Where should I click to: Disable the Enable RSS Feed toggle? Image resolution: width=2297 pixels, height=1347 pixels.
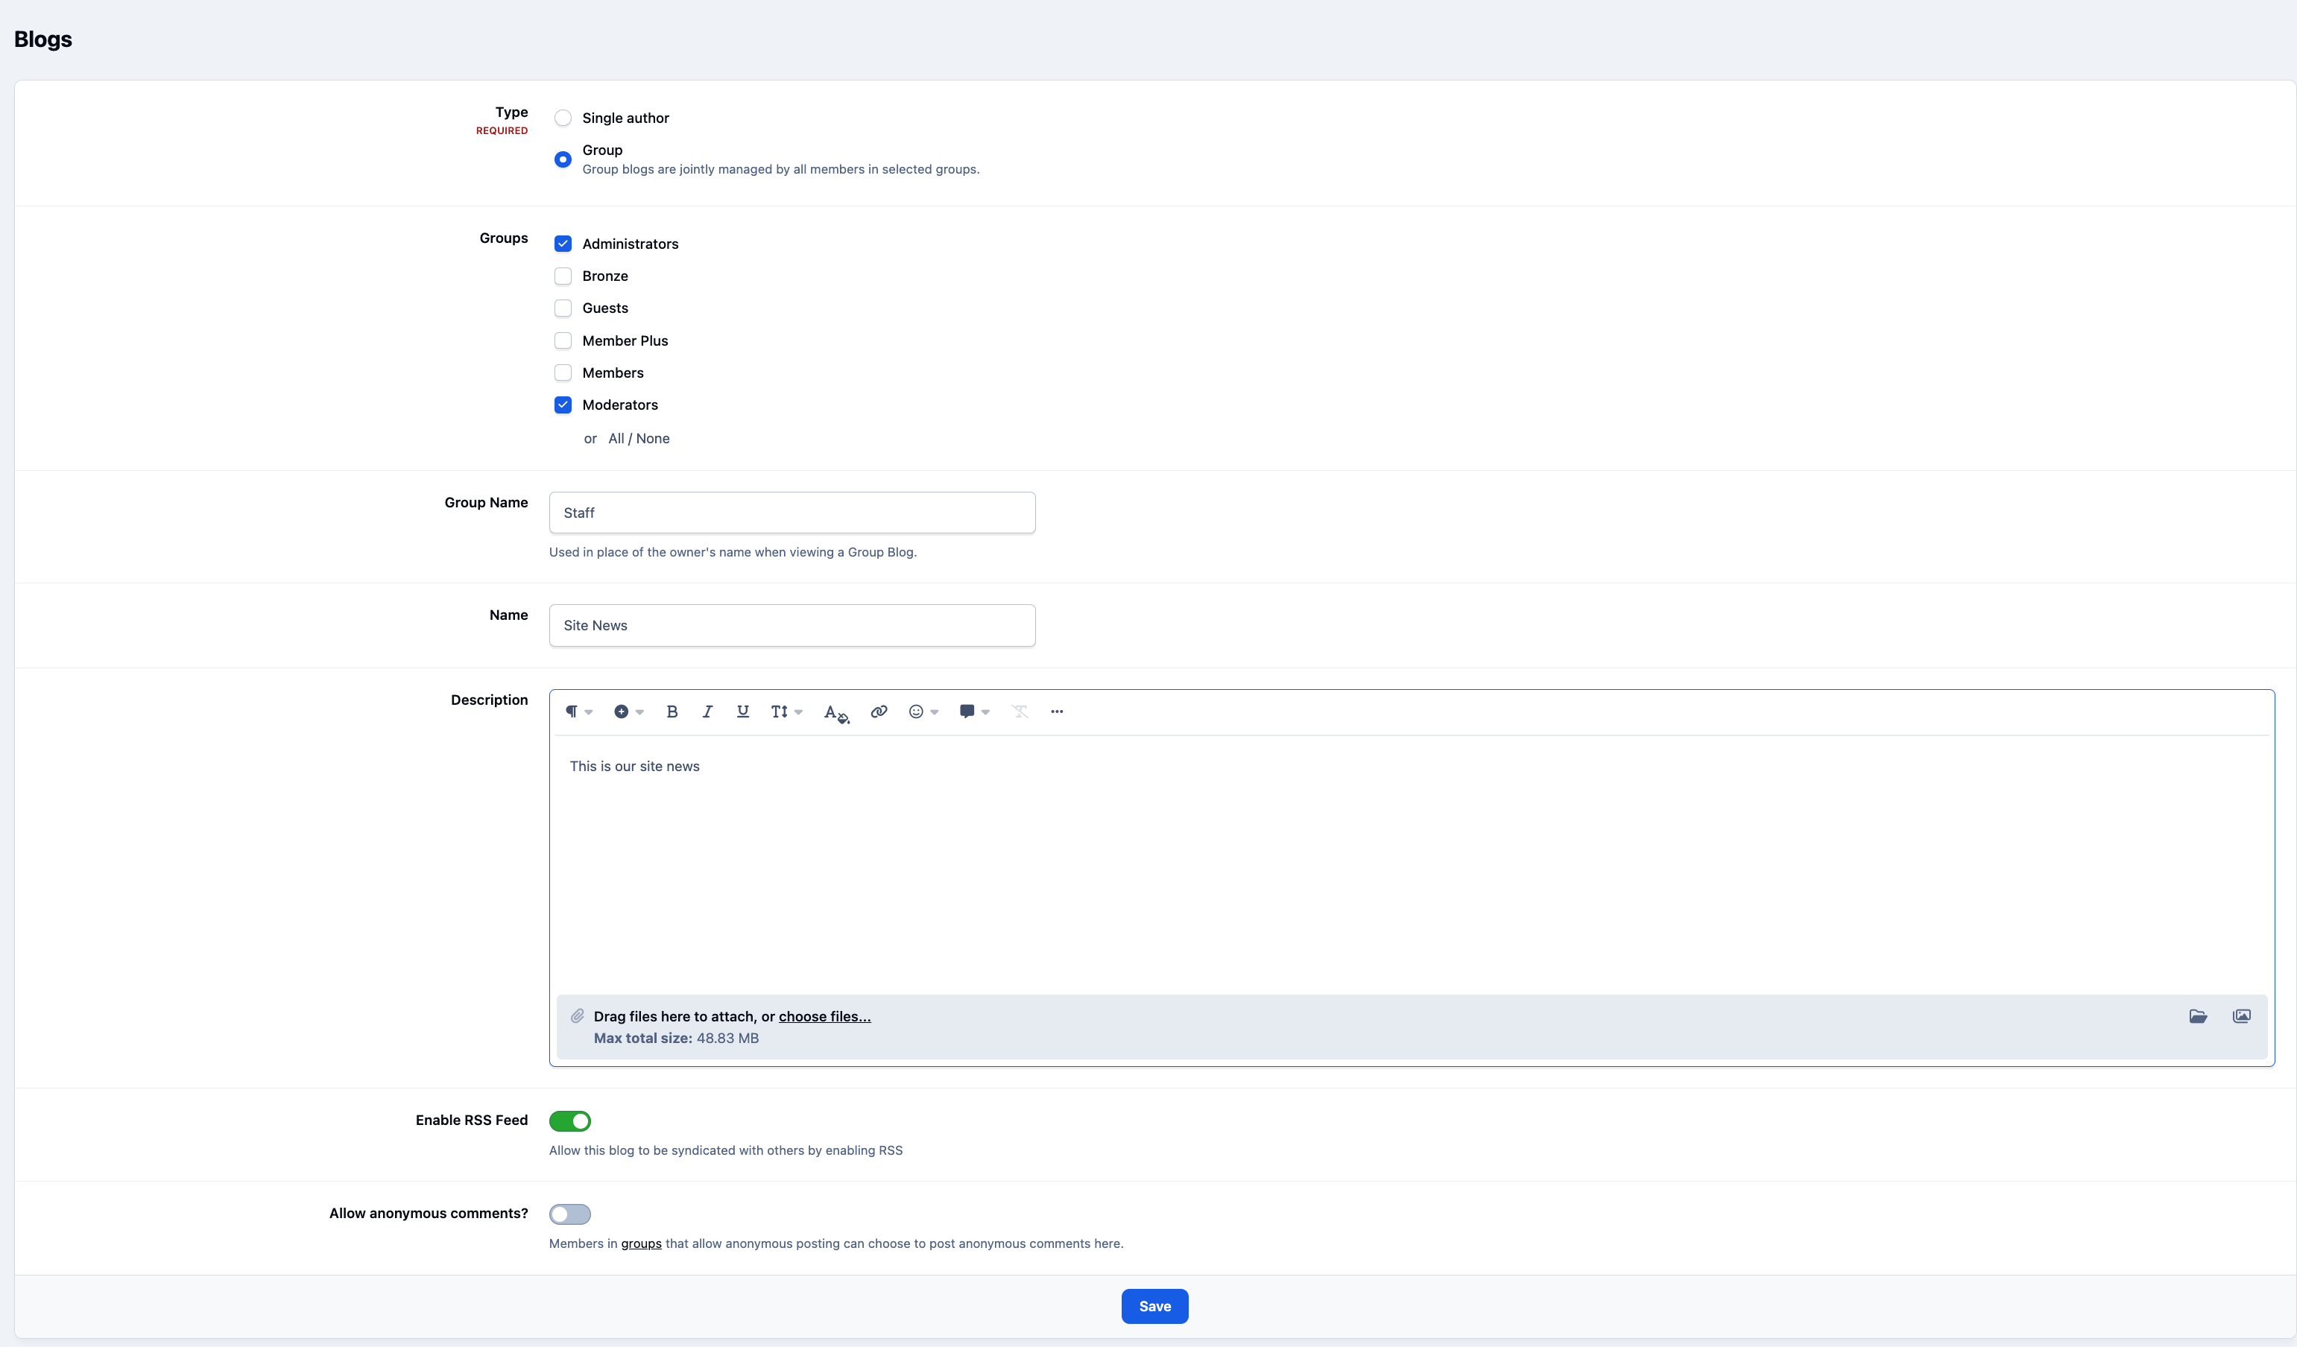pyautogui.click(x=569, y=1121)
